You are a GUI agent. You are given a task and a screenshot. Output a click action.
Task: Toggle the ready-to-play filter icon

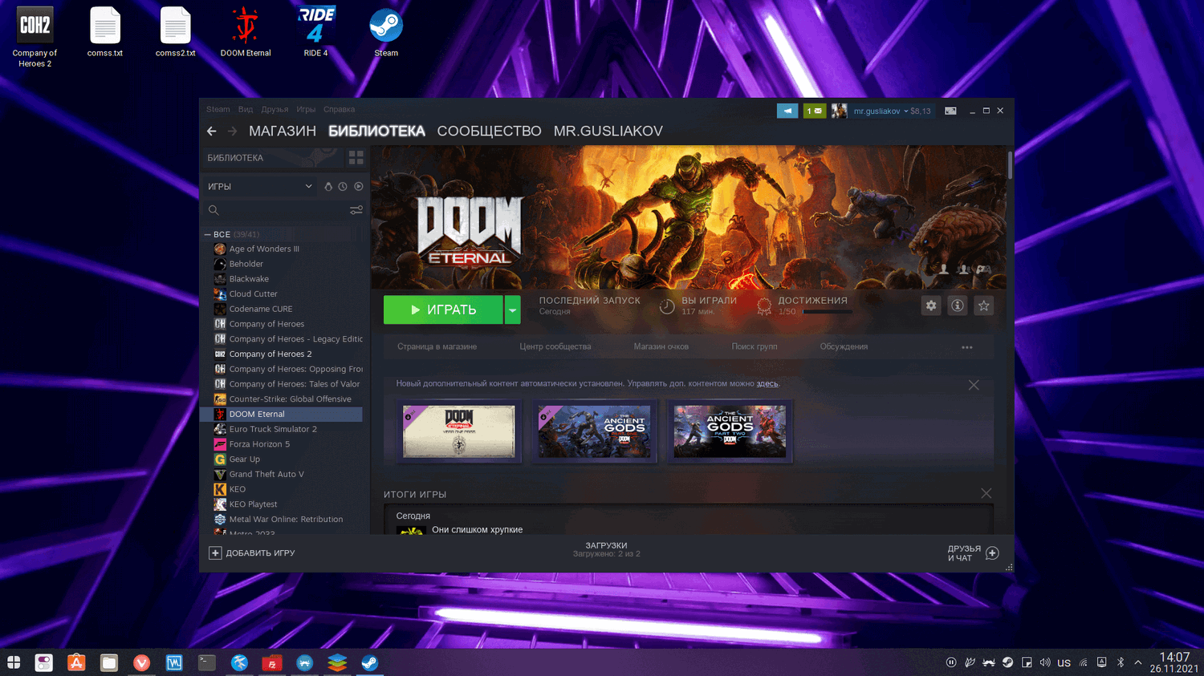359,187
